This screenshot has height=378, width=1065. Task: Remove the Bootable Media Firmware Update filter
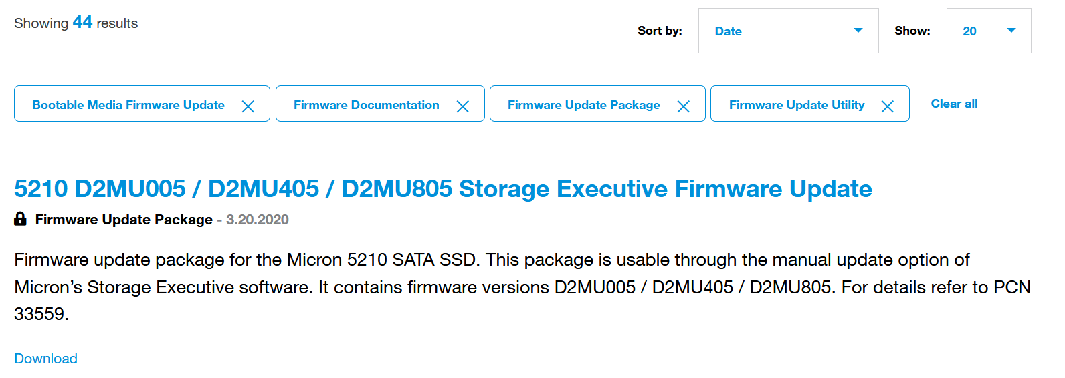tap(248, 106)
